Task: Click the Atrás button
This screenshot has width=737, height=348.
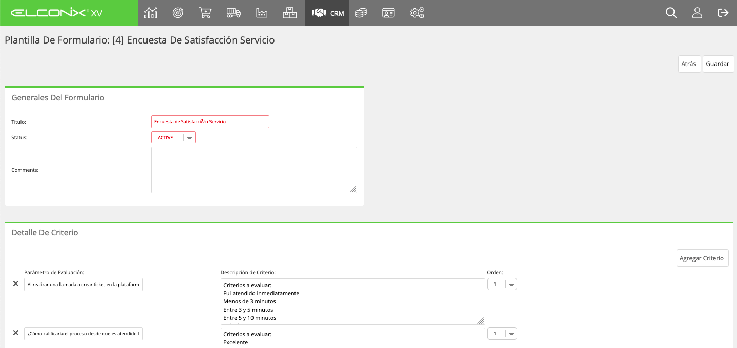Action: [x=689, y=64]
